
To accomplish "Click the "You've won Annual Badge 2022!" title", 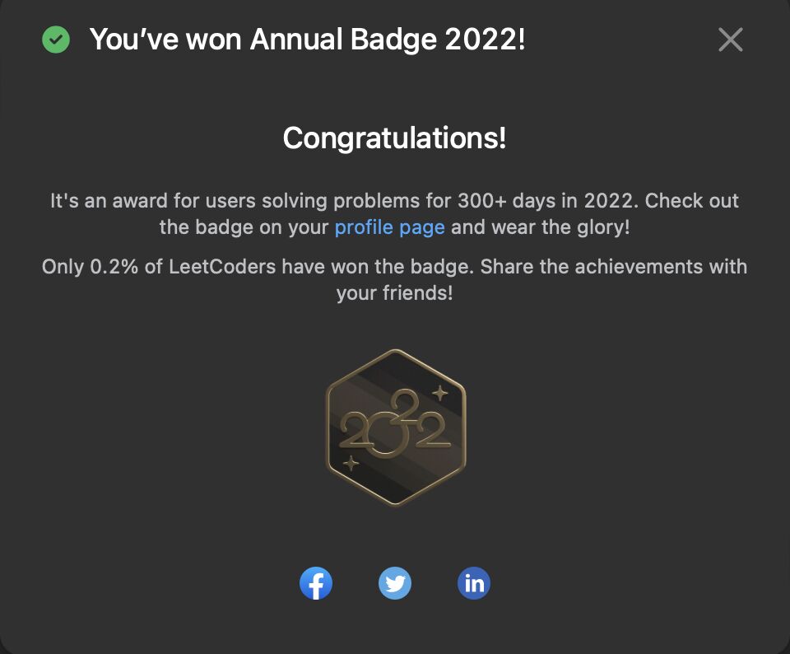I will [x=307, y=40].
